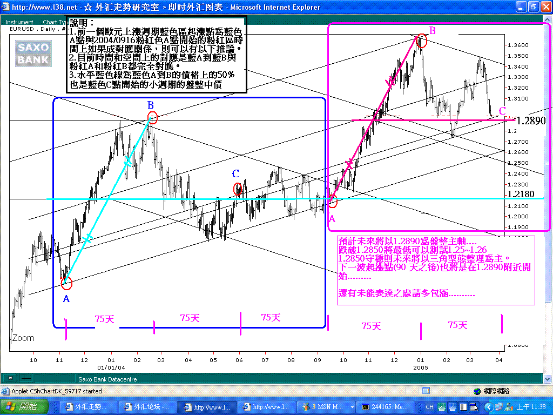This screenshot has width=553, height=415.
Task: Click the half/full-width IME icon
Action: (x=463, y=407)
